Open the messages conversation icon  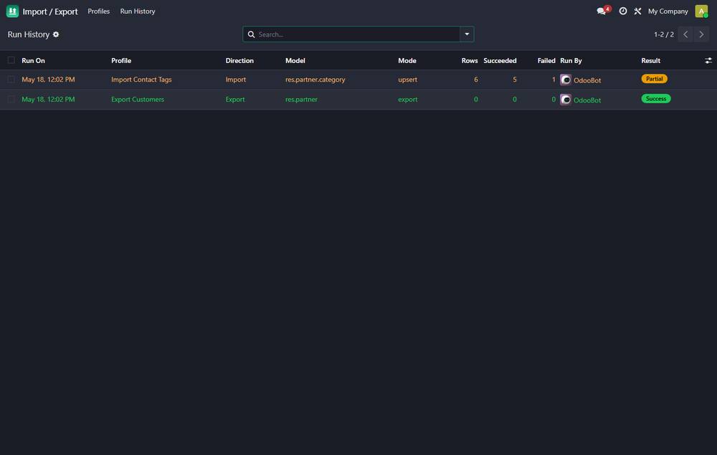[x=602, y=11]
